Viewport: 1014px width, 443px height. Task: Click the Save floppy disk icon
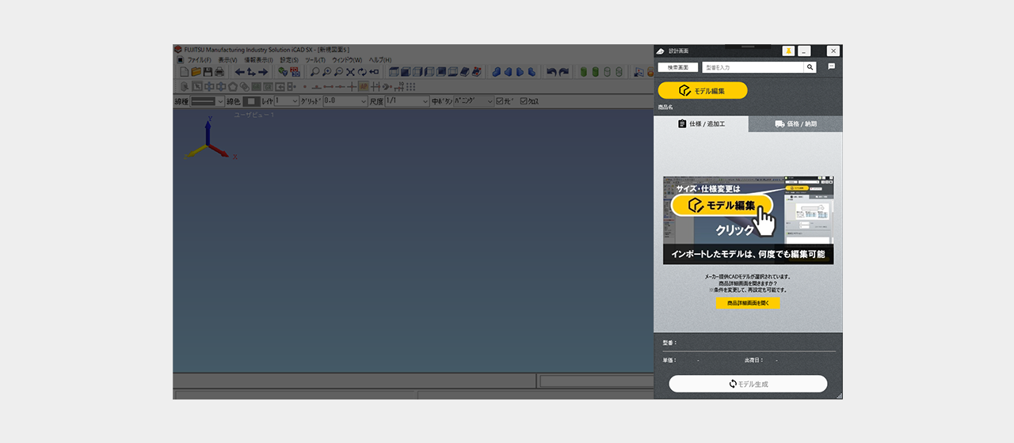pos(208,72)
